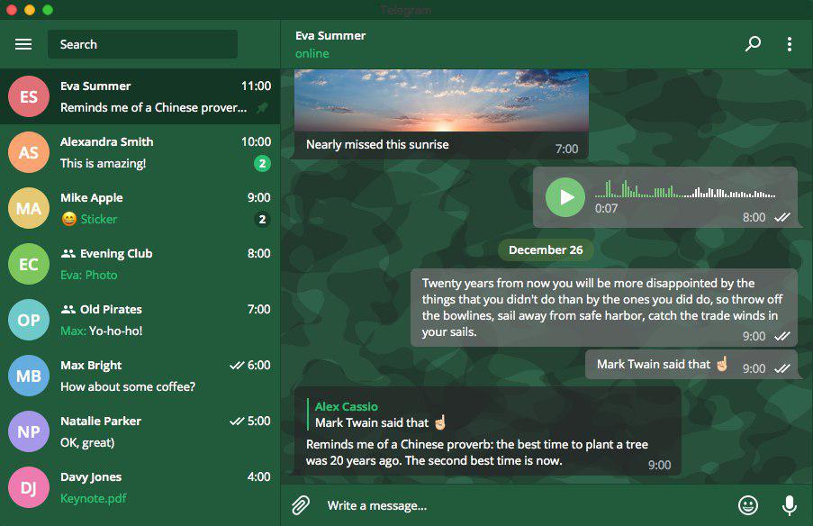This screenshot has height=526, width=813.
Task: Click the yellow macOS minimize button
Action: tap(30, 10)
